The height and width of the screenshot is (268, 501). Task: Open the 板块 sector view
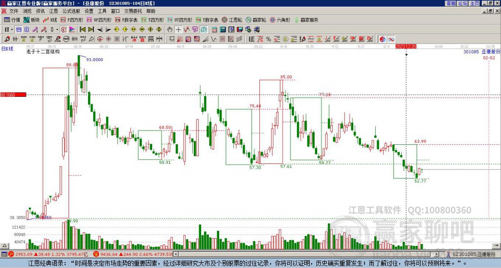click(31, 20)
